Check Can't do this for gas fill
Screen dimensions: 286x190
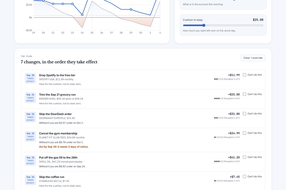244,157
